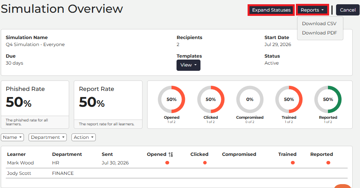
Task: Toggle the Reports dropdown button
Action: pyautogui.click(x=312, y=10)
